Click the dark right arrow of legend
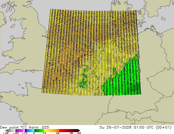Screen dimensions: 174x134 79,130
